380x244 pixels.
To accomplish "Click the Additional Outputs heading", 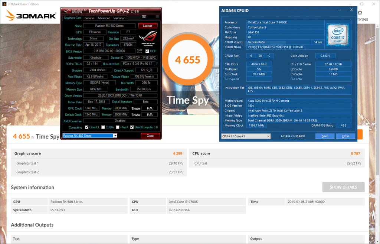I will point(32,225).
